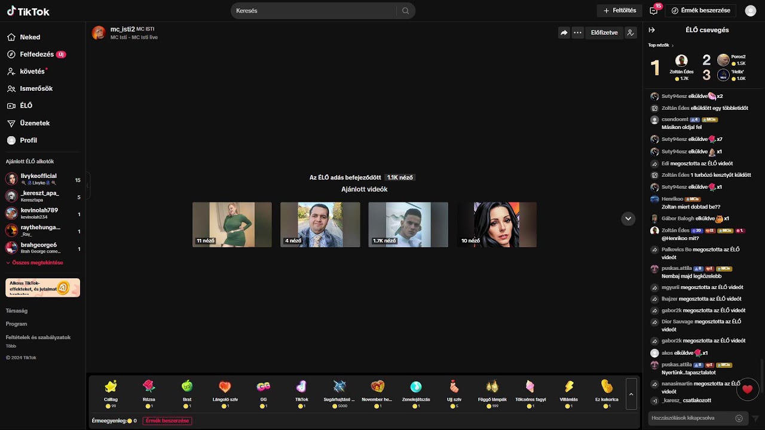Open the inbox notifications icon
The width and height of the screenshot is (765, 430).
pos(654,11)
